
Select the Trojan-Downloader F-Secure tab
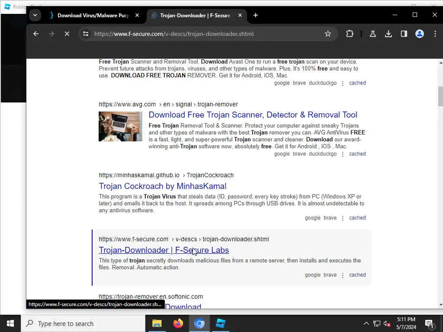(195, 16)
